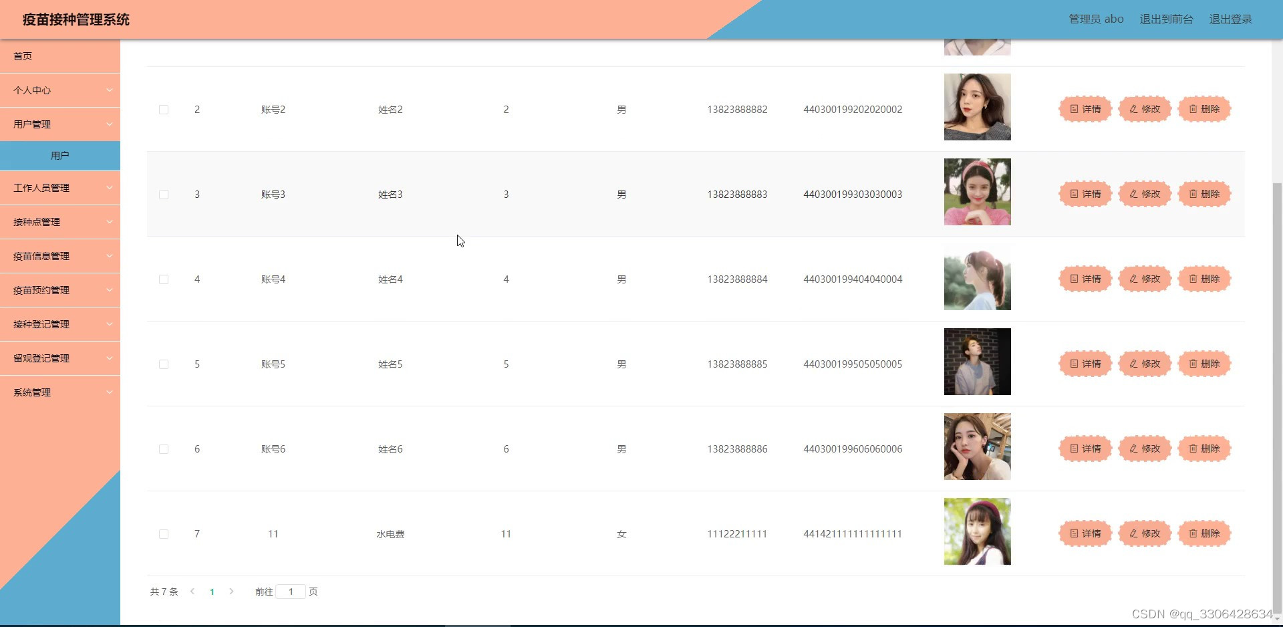
Task: View details of user 水电费
Action: point(1085,533)
